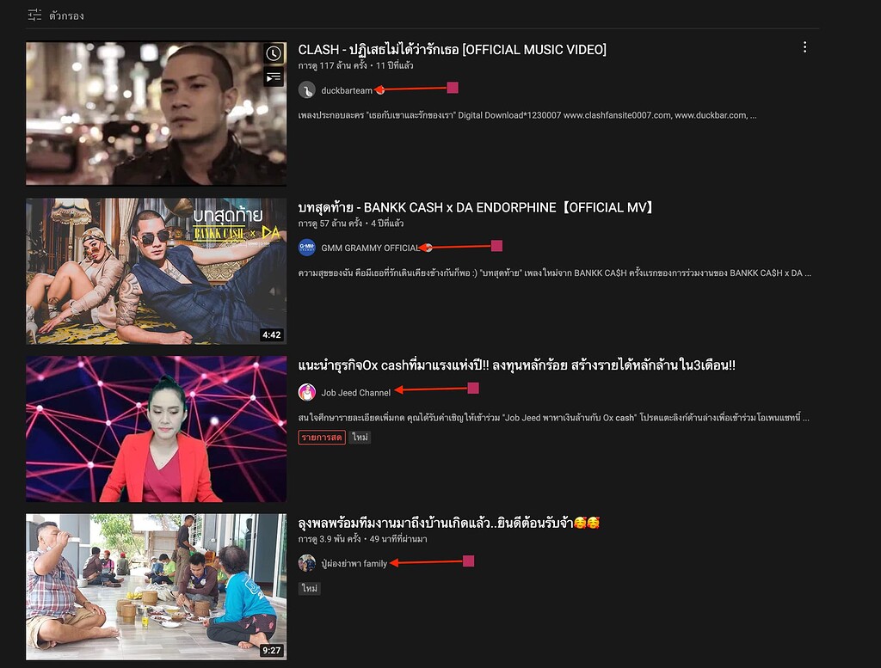881x668 pixels.
Task: Click the BANKK CASH x DA thumbnail
Action: coord(157,271)
